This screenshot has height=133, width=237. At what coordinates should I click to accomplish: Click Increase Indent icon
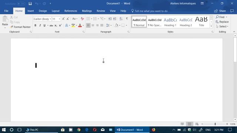click(115, 19)
